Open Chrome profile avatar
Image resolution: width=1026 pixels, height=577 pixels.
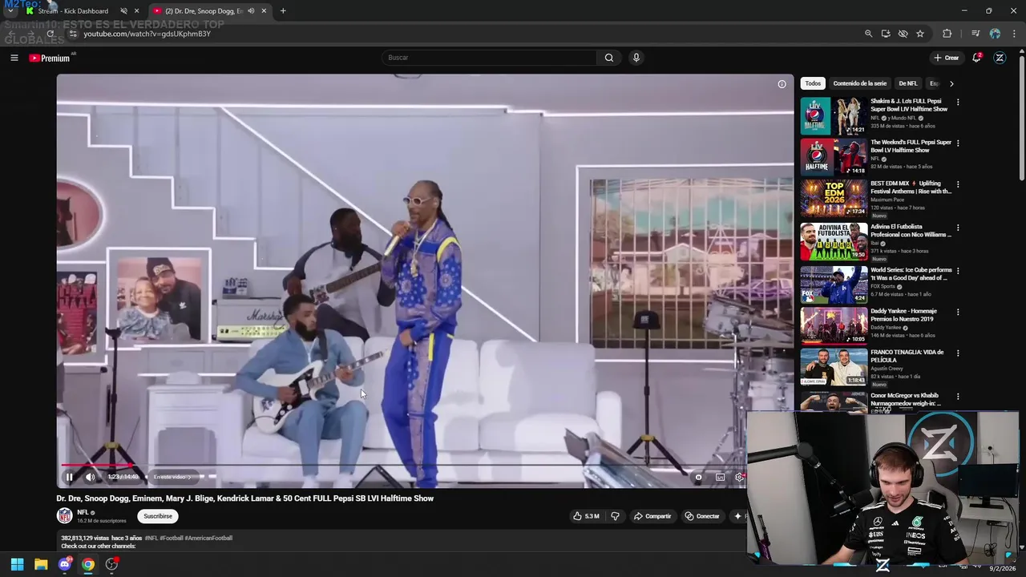tap(995, 34)
